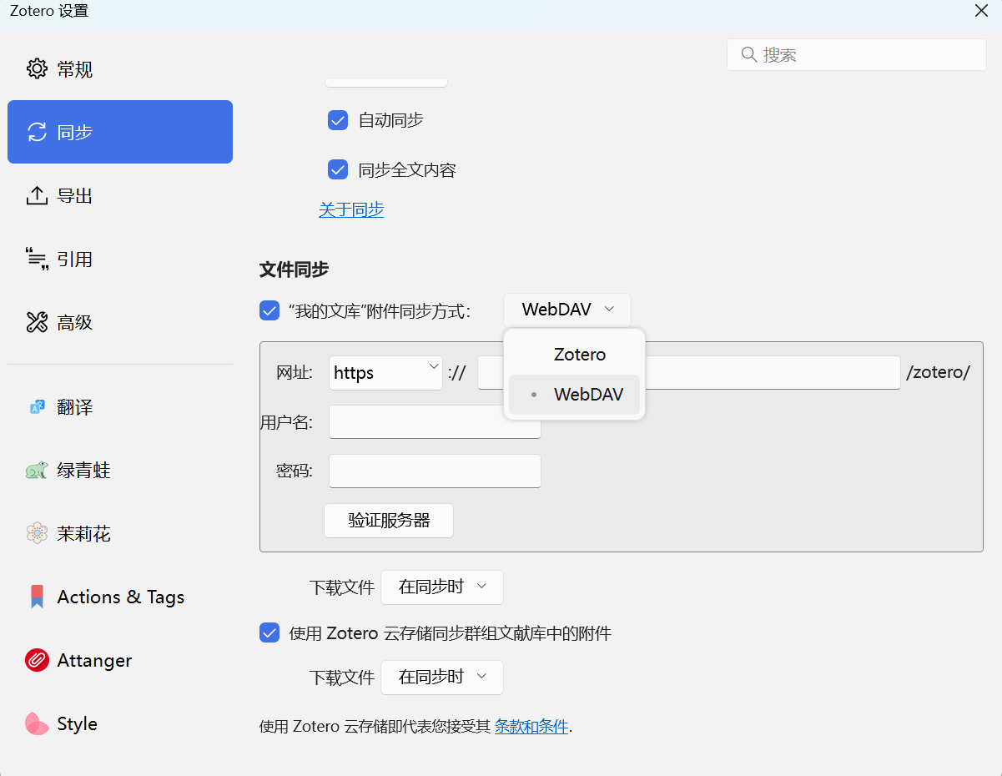1002x776 pixels.
Task: Open the 关于同步 link
Action: coord(351,210)
